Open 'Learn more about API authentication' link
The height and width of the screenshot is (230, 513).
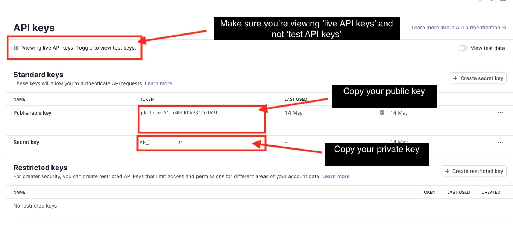point(459,28)
